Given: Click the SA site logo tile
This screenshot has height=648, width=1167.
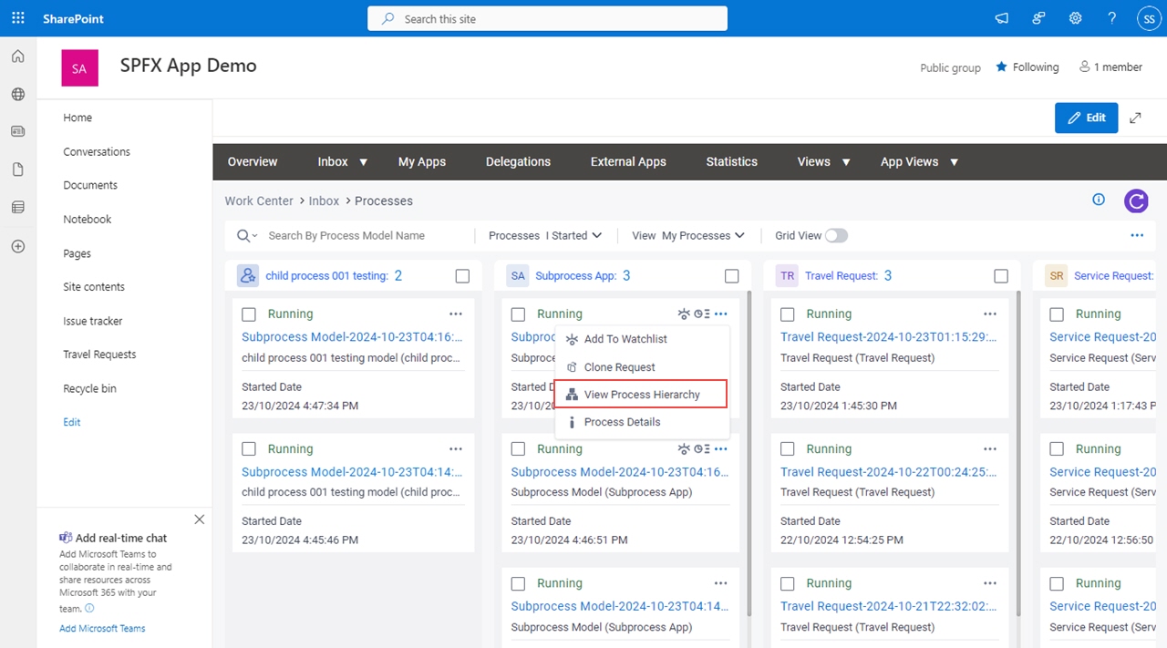Looking at the screenshot, I should (x=79, y=68).
